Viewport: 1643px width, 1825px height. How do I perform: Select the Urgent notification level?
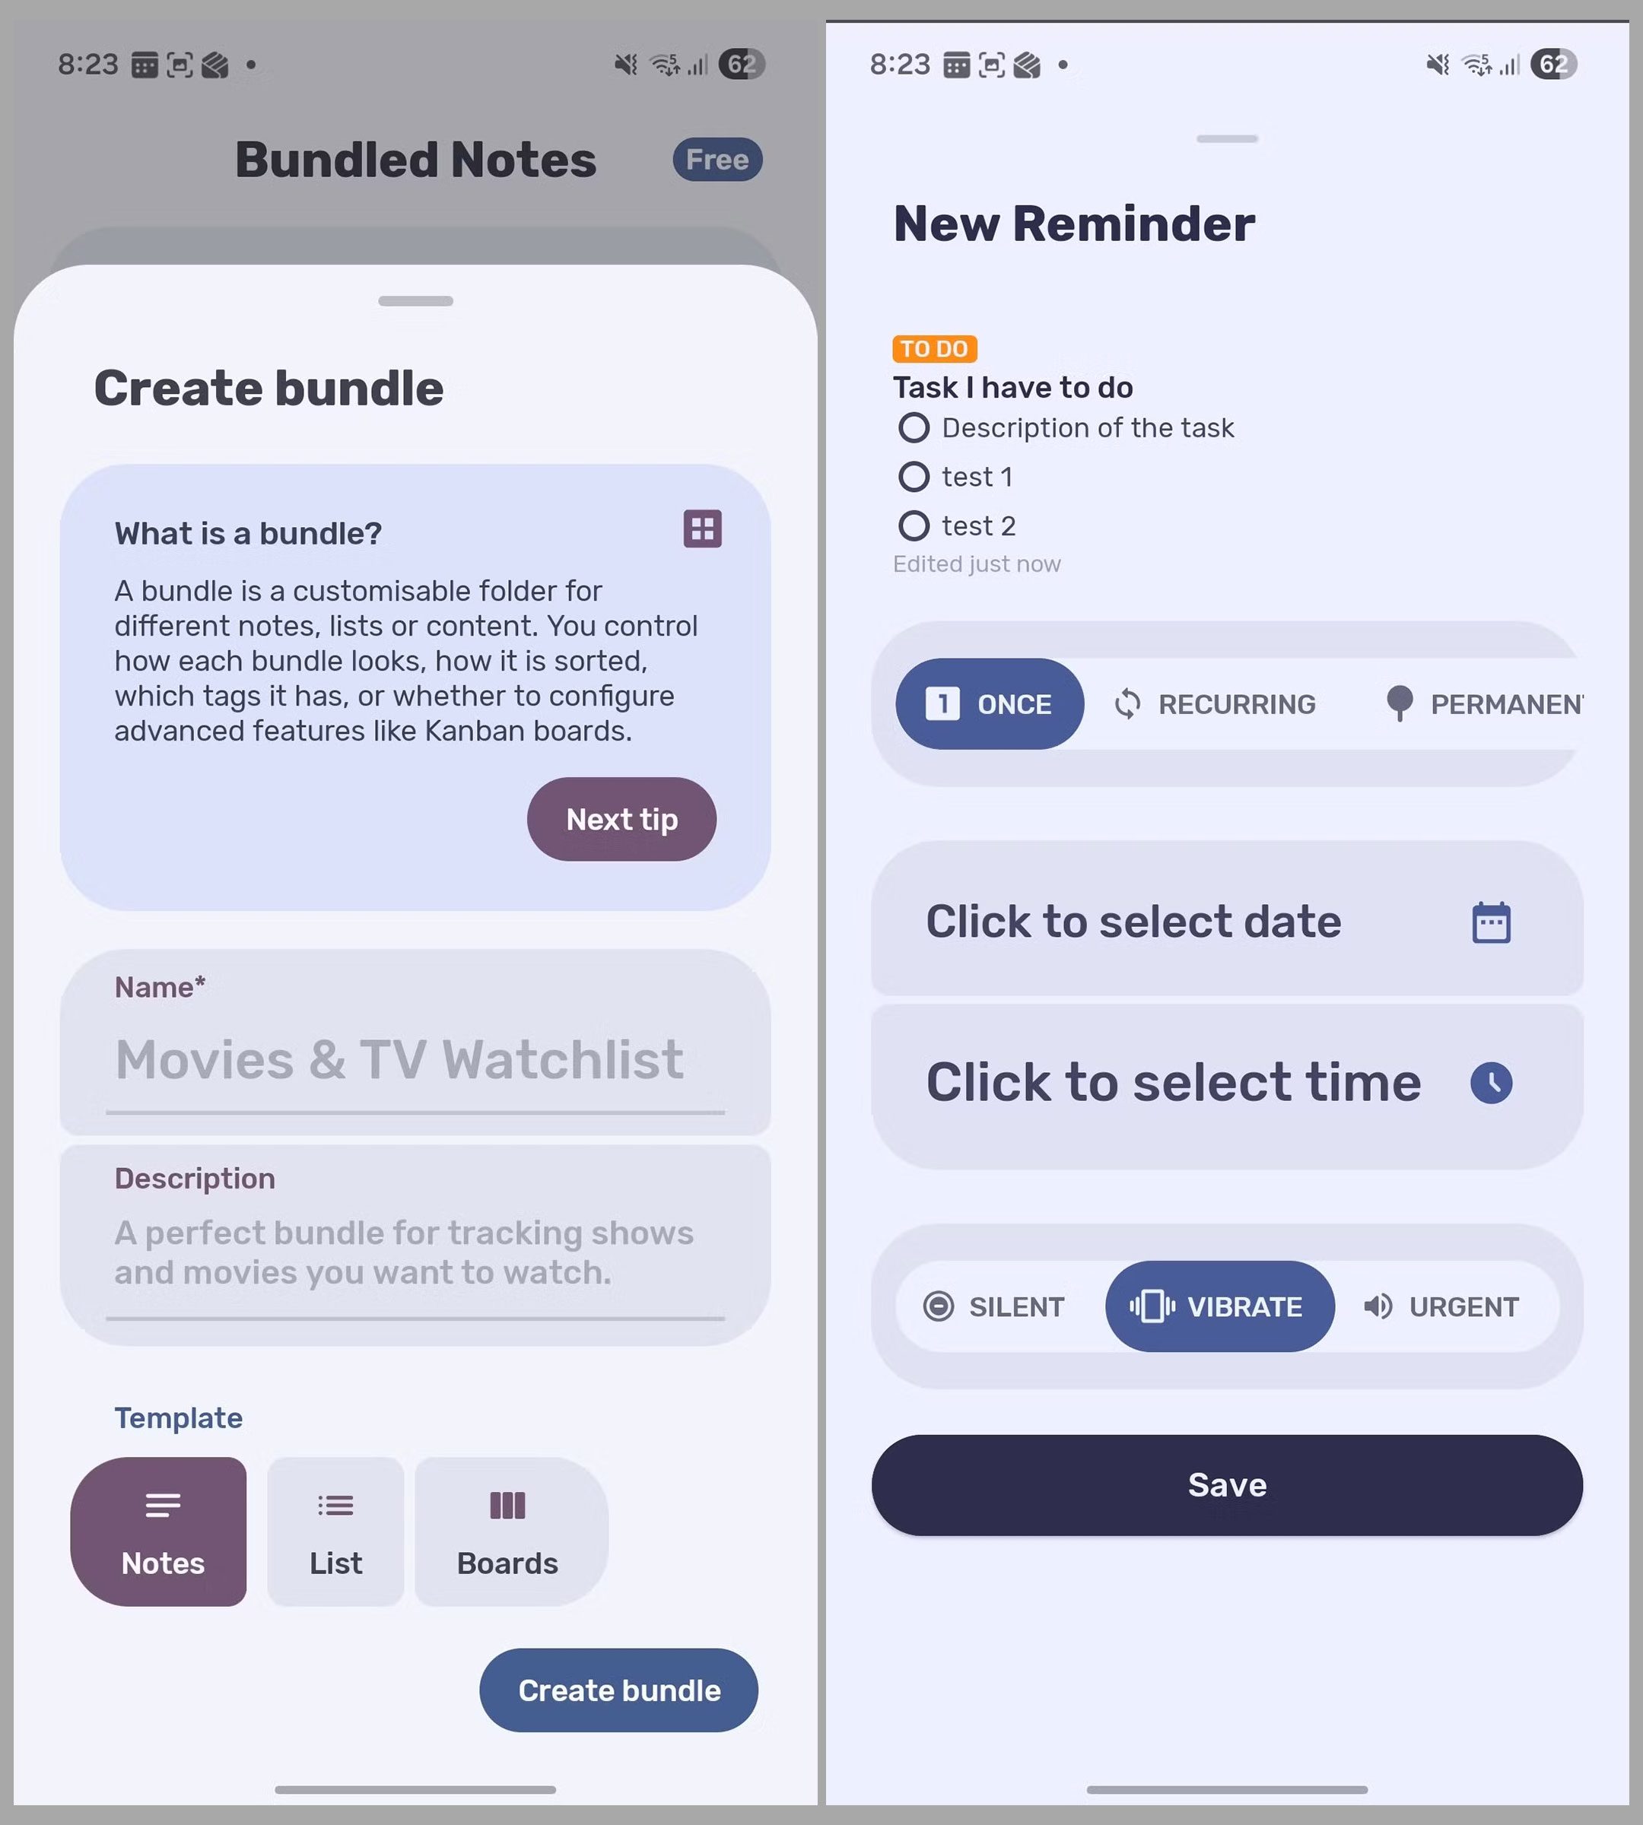(1441, 1306)
